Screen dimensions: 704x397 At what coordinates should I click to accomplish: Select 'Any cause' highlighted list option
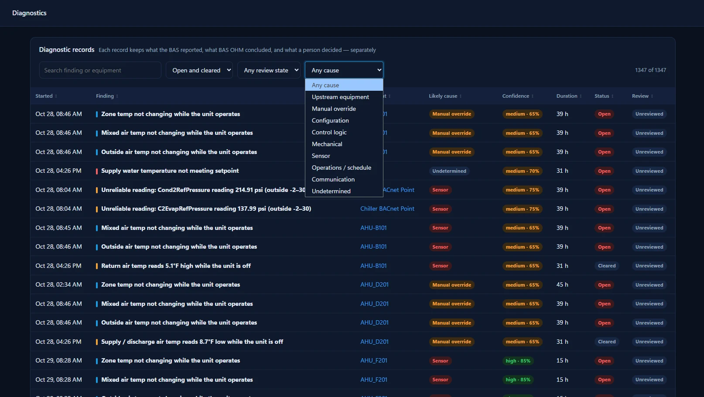[x=344, y=85]
